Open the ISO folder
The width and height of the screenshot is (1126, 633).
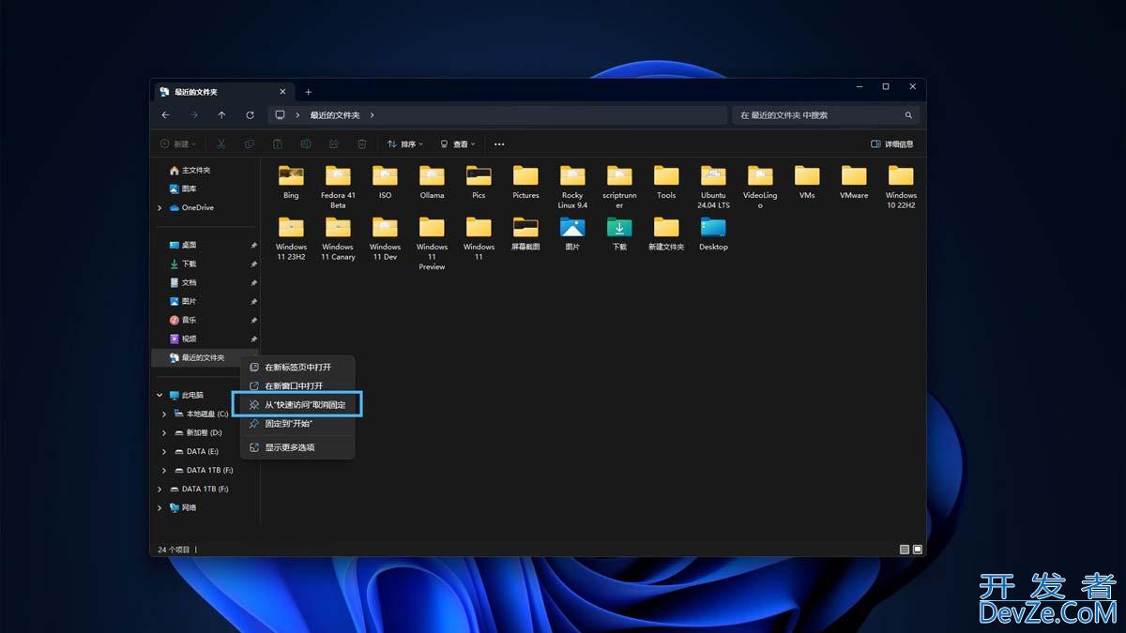point(385,183)
